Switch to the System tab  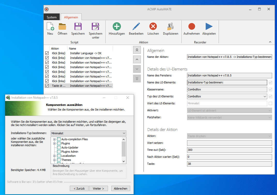[52, 17]
